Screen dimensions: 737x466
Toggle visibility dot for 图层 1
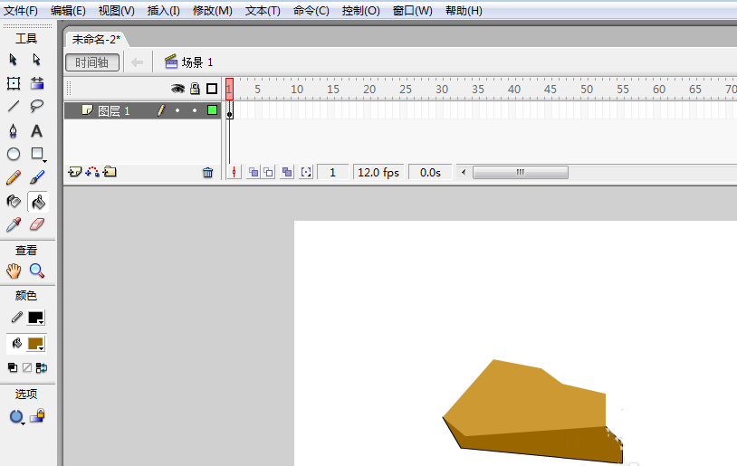pyautogui.click(x=177, y=110)
